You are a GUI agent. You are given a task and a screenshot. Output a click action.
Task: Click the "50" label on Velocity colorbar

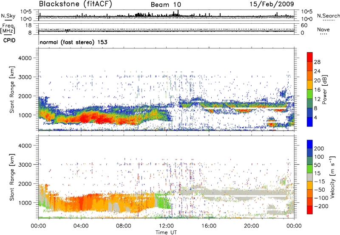(x=317, y=165)
